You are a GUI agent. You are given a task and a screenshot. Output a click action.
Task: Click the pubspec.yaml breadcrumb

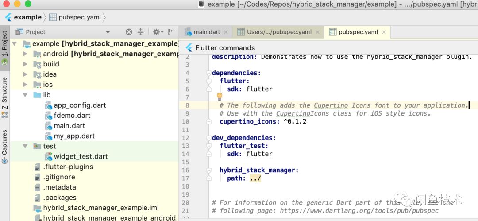tap(80, 17)
